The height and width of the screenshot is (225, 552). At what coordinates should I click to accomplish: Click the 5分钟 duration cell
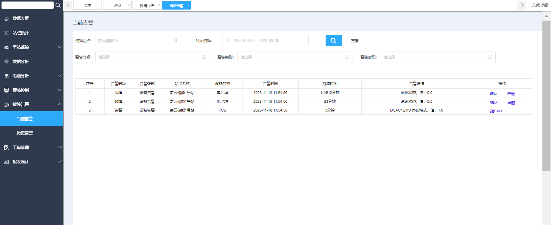330,110
